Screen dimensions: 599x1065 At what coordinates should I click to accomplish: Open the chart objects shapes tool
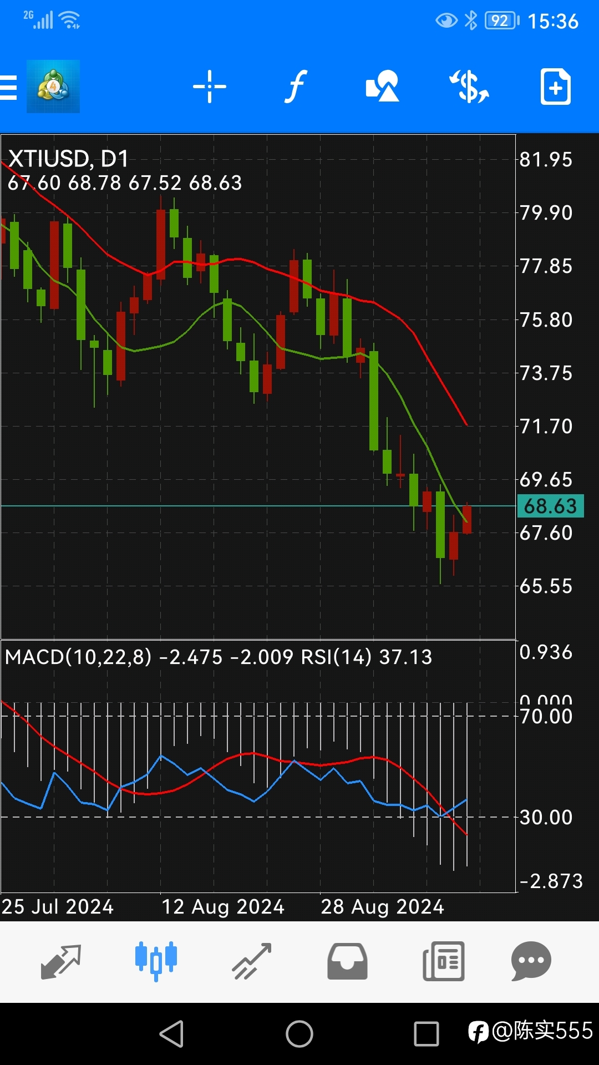pos(383,86)
